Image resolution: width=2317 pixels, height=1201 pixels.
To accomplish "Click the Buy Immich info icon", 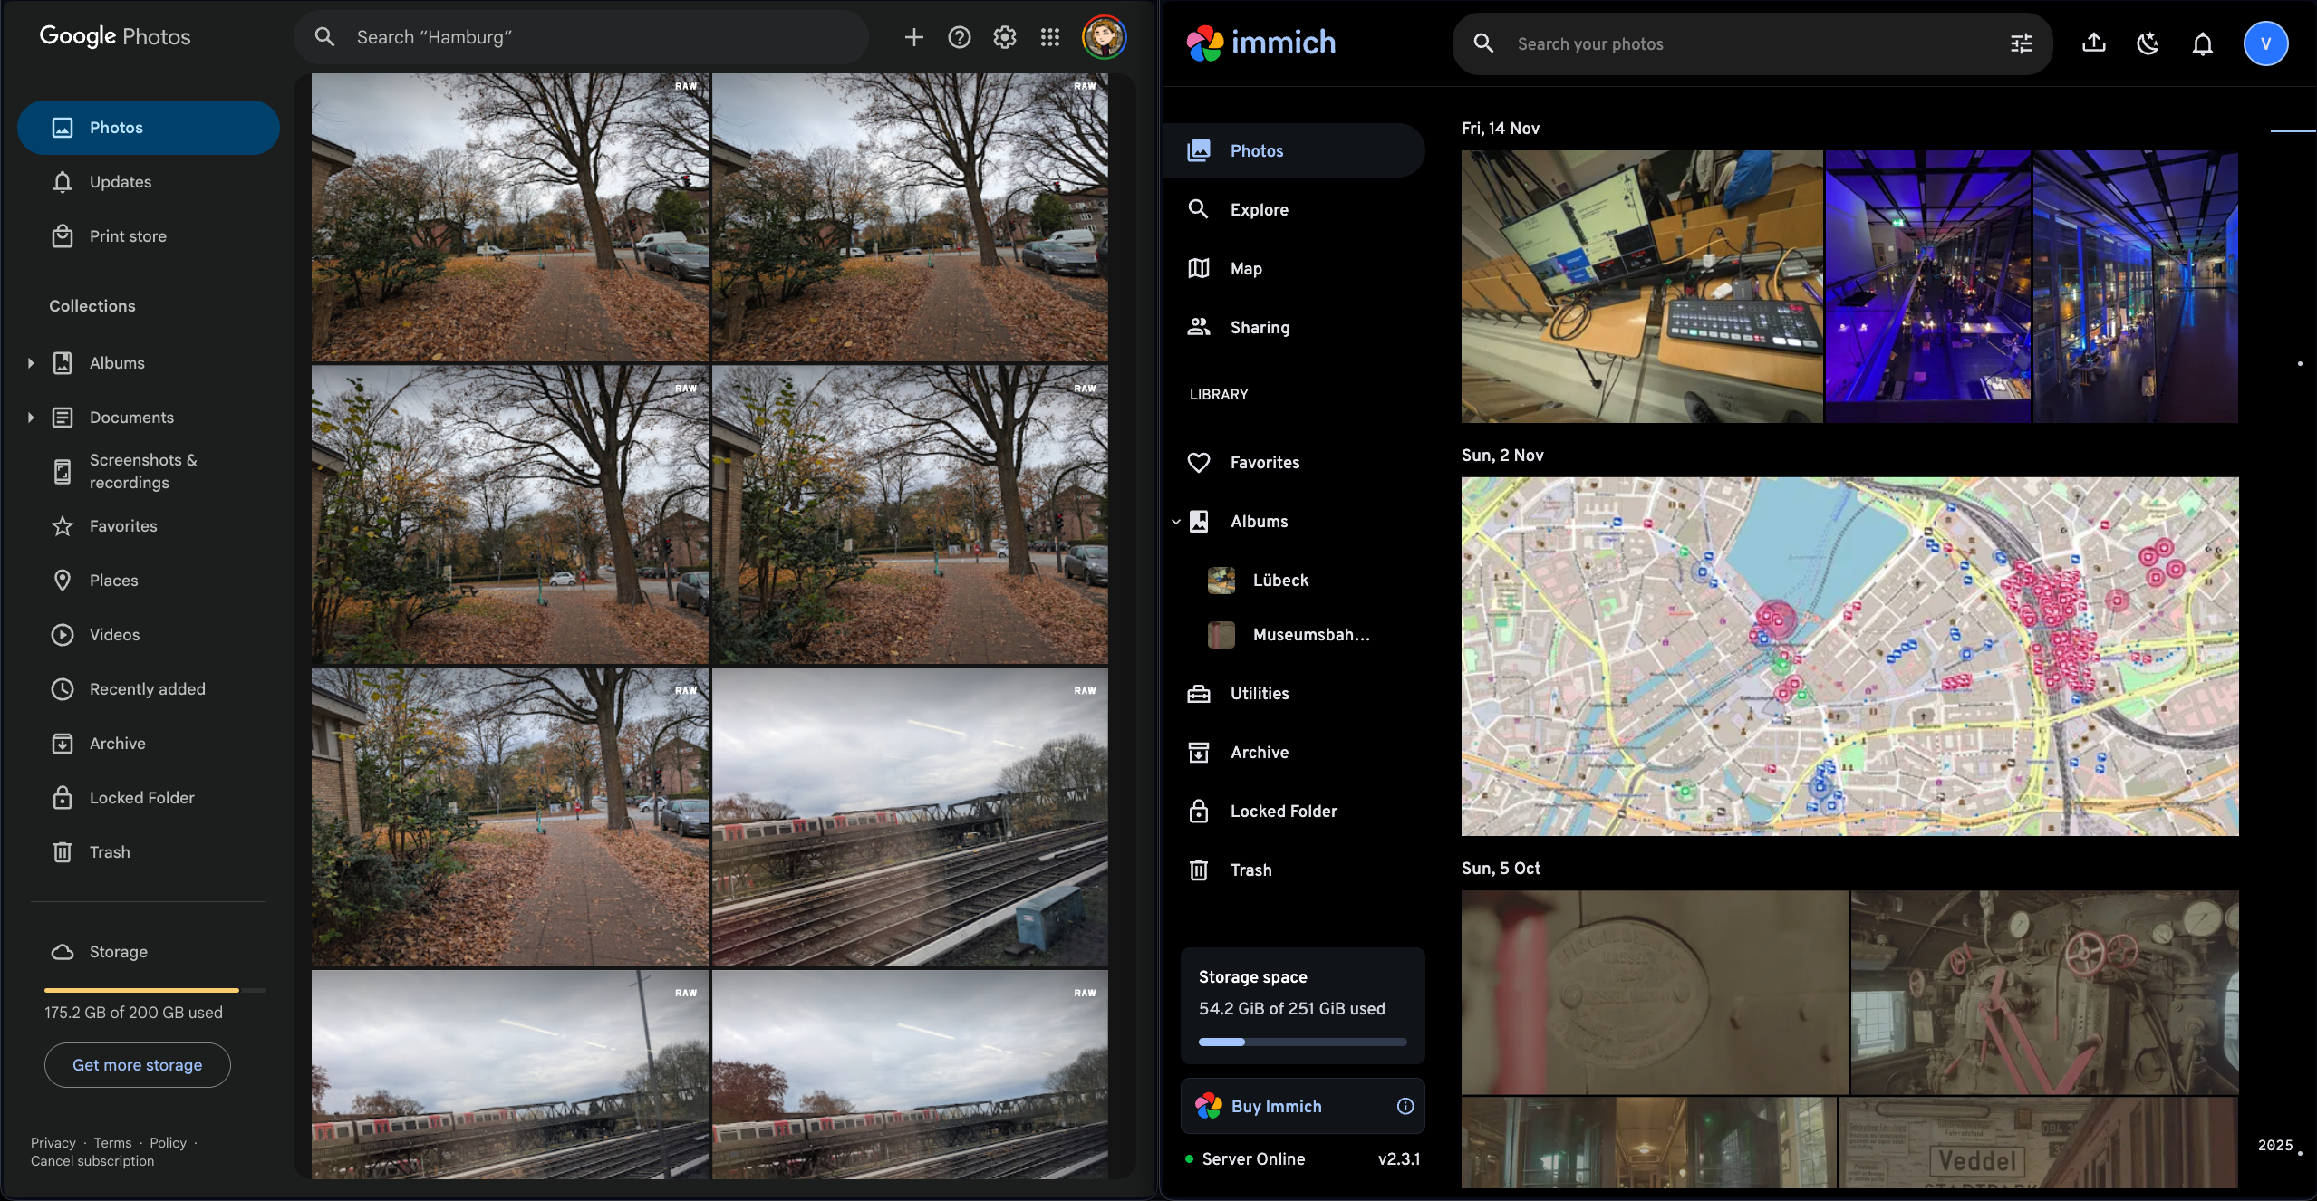I will click(1405, 1106).
